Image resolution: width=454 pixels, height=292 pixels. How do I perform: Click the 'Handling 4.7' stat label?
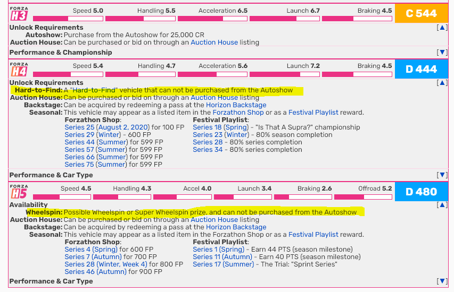pos(156,66)
